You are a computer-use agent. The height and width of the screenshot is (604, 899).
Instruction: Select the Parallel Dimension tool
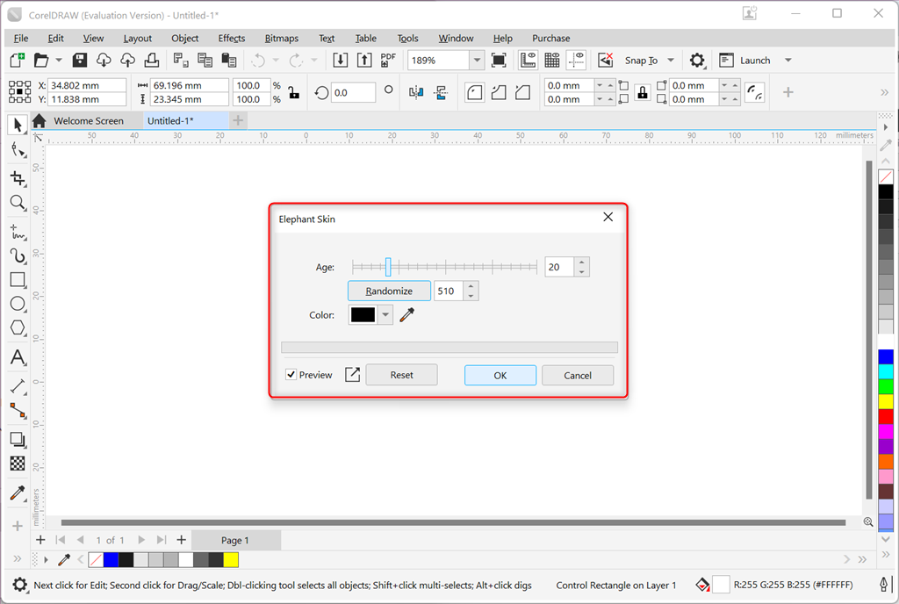pos(18,387)
